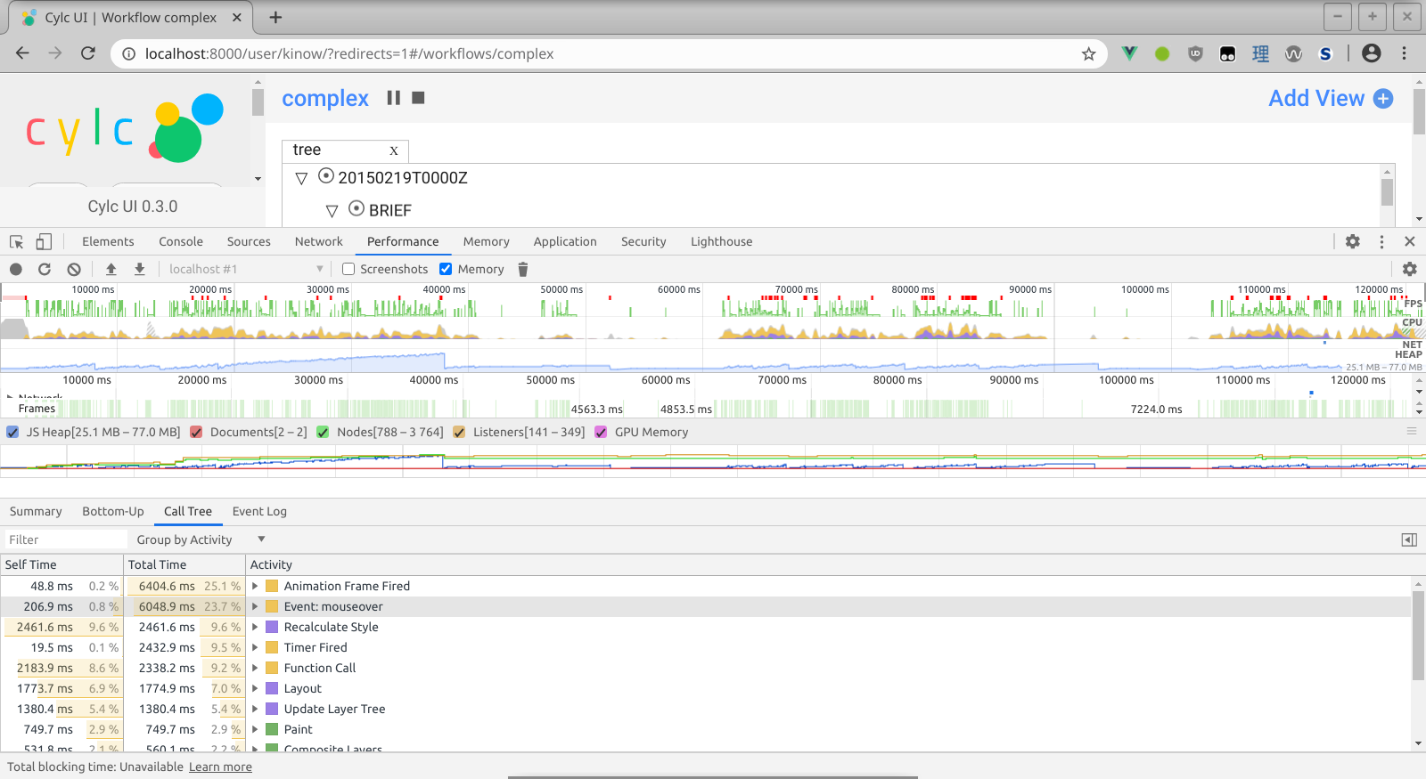Switch to the Elements tab

click(x=108, y=241)
